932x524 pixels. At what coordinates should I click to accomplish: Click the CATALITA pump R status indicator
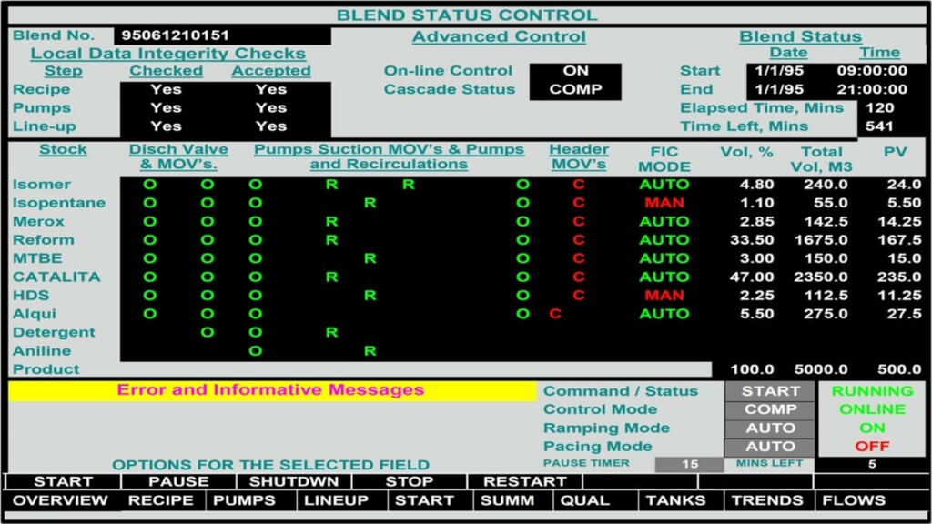click(x=332, y=277)
